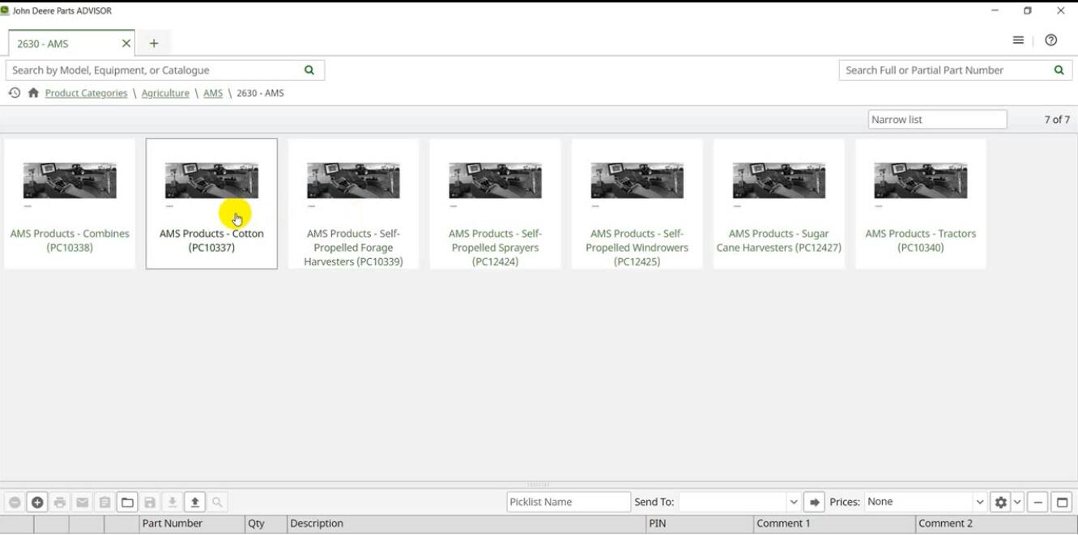Screen dimensions: 1078x535
Task: Click the Description column header
Action: coord(467,524)
